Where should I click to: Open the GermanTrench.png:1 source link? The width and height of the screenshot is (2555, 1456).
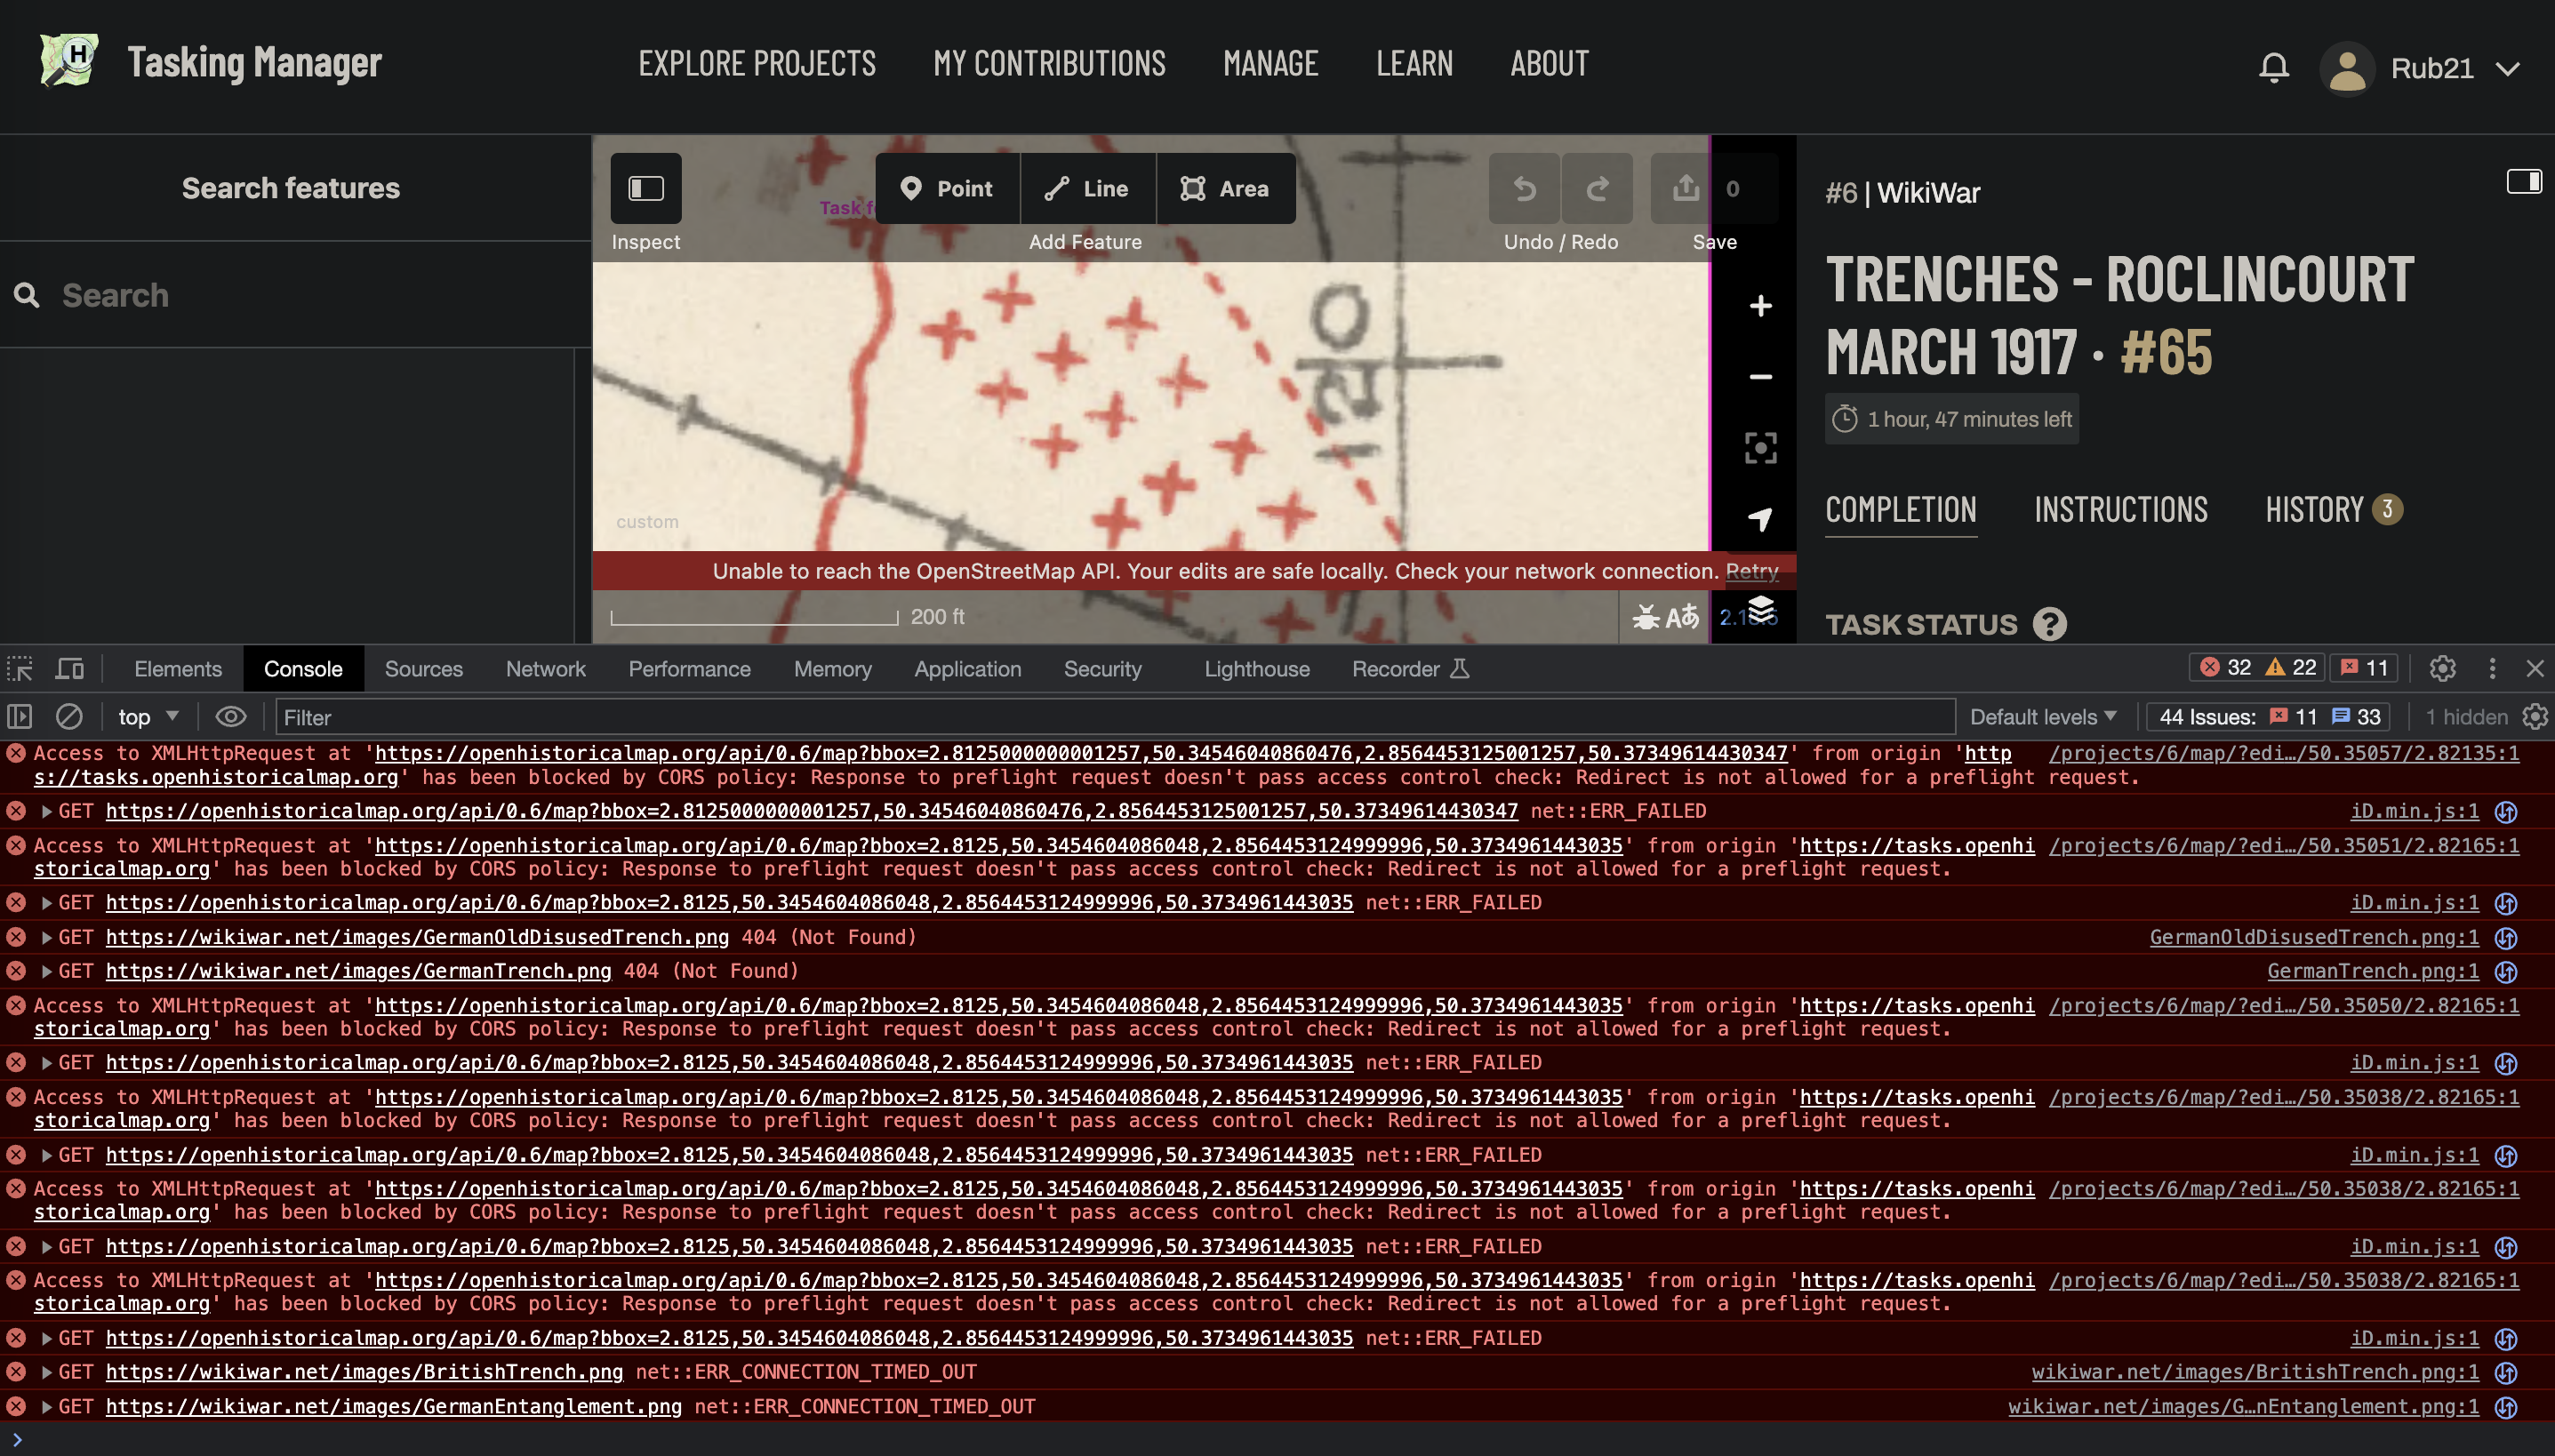pyautogui.click(x=2371, y=970)
